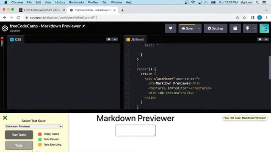Fold the render() code block arrow

coord(131,69)
